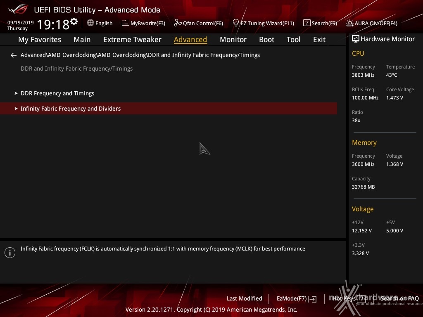Click the Qfan Control fan icon
The height and width of the screenshot is (317, 423).
pyautogui.click(x=178, y=23)
